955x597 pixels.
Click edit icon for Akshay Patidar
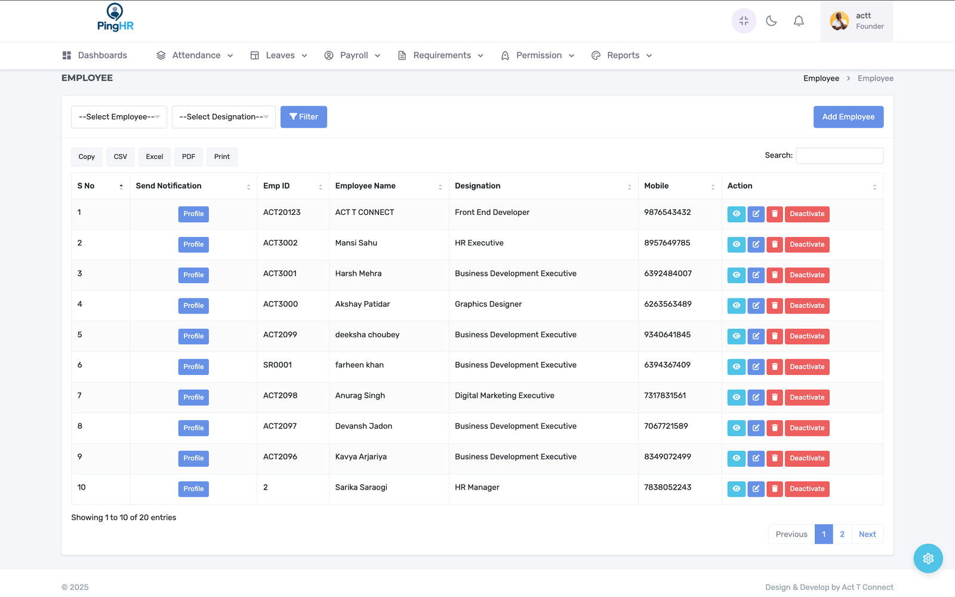[x=756, y=306]
